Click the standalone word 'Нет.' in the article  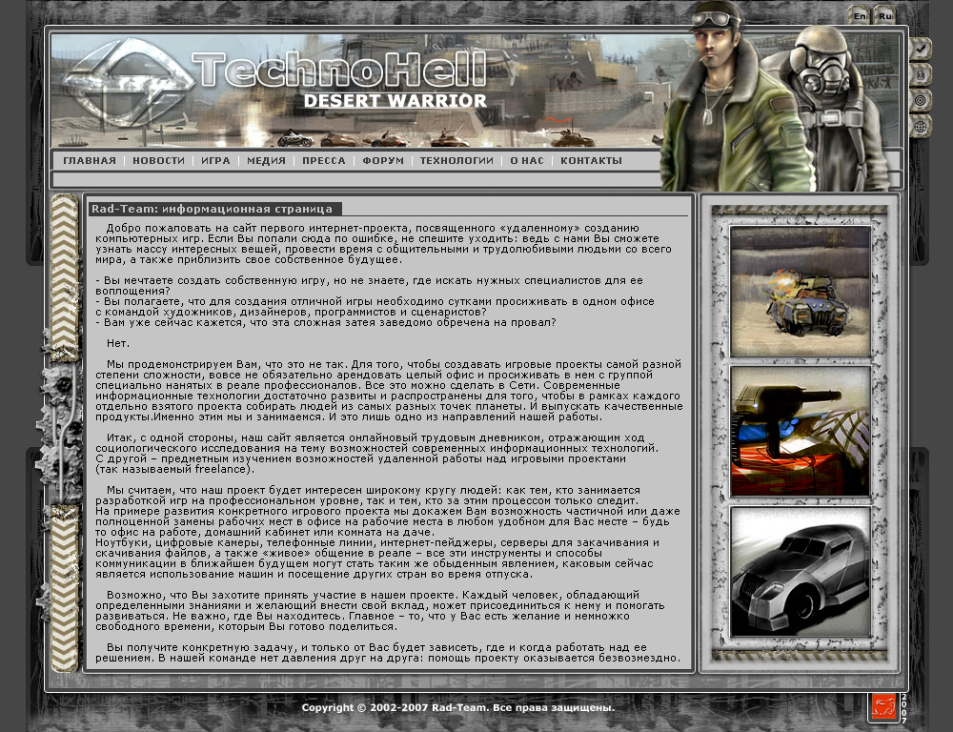118,343
